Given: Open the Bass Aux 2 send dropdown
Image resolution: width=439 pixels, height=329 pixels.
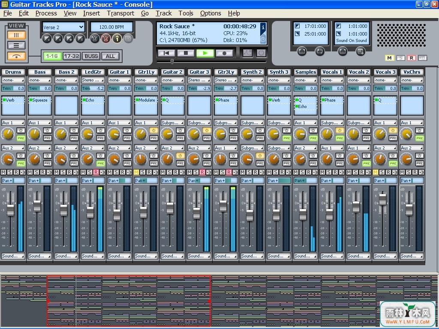Looking at the screenshot, I should (x=40, y=148).
